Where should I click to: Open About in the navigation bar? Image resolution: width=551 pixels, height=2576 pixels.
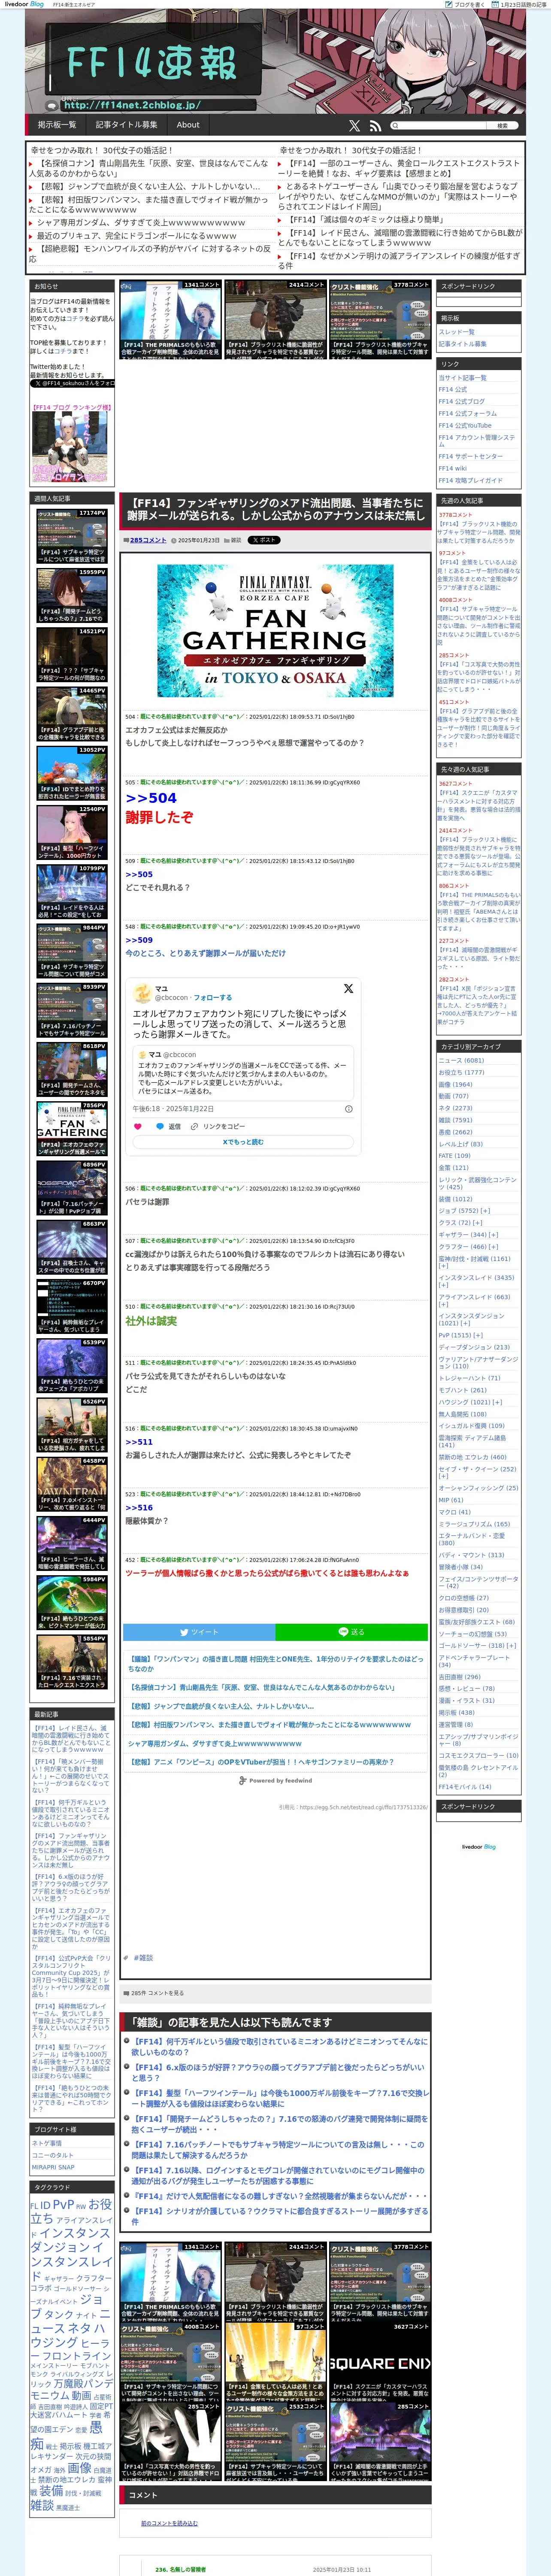point(188,125)
